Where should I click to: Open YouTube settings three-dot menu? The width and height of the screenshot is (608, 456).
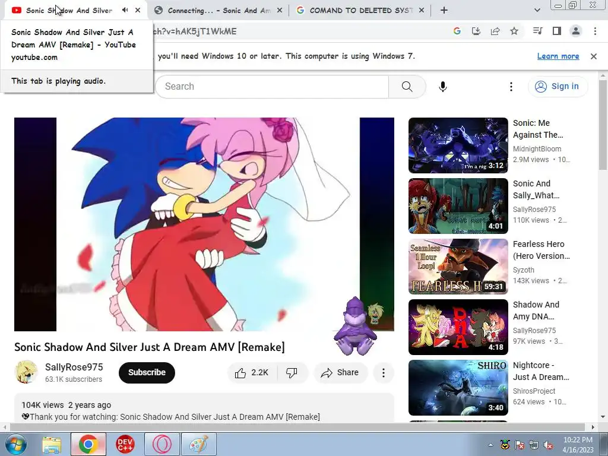click(x=511, y=87)
